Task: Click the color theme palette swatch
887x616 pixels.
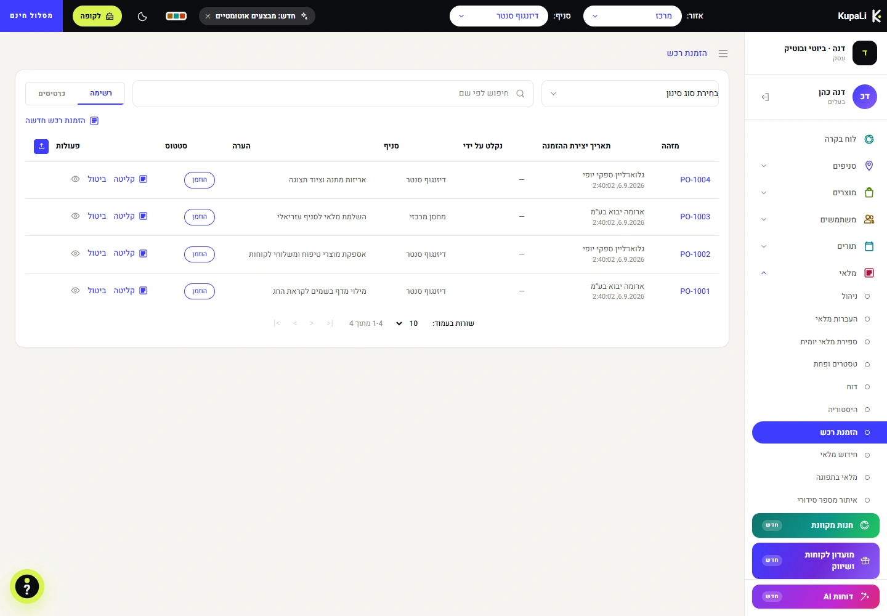Action: coord(176,16)
